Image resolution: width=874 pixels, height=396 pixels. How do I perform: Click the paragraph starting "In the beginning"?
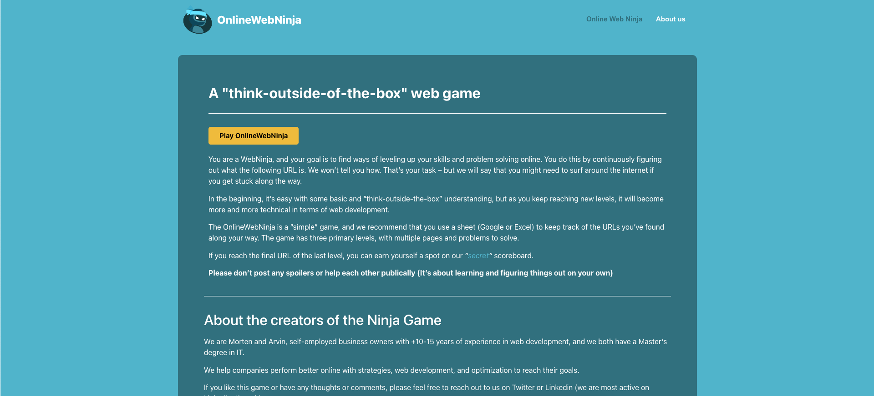click(435, 204)
